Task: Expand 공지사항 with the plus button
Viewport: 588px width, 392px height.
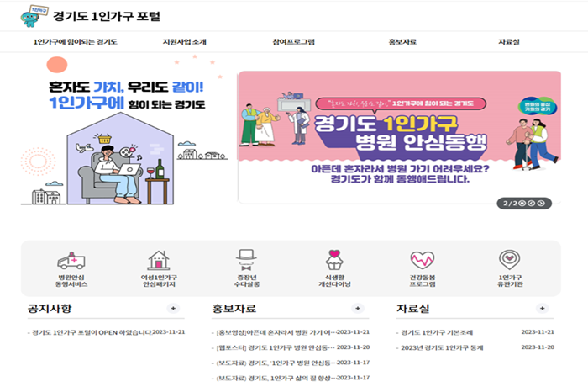Action: coord(173,308)
